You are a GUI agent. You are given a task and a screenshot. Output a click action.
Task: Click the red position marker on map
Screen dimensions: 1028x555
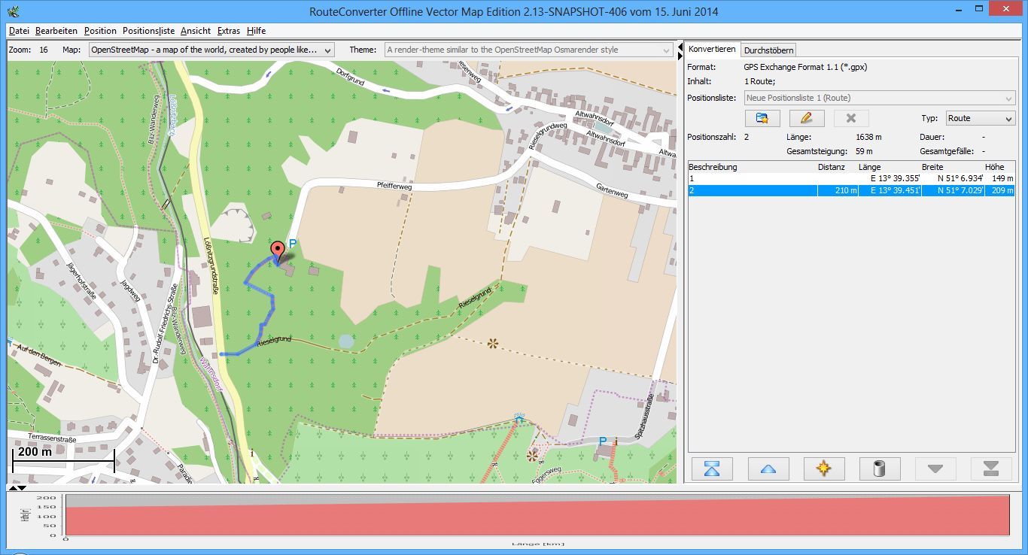(x=278, y=251)
